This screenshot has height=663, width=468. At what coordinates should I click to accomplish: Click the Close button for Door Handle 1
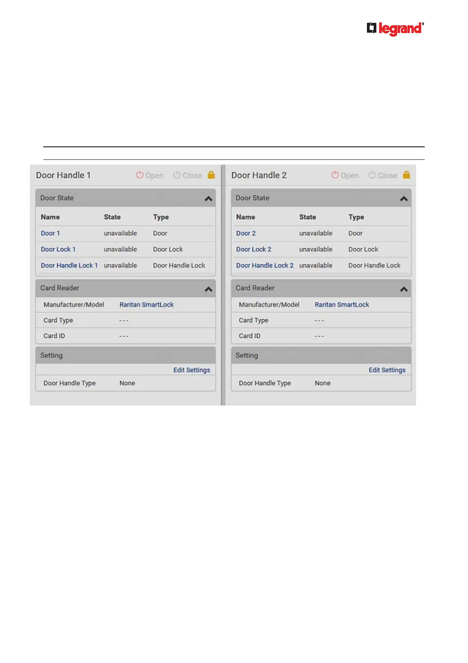coord(188,175)
